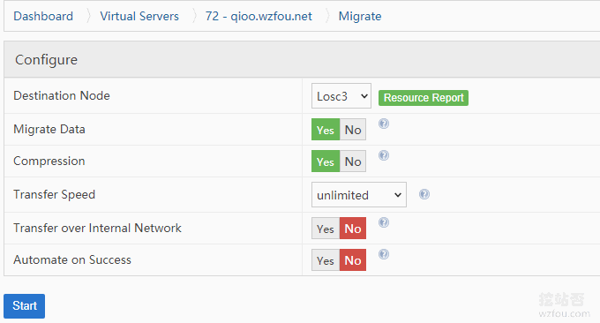Choose No for Automate on Success
Screen dimensions: 600x323
click(353, 259)
